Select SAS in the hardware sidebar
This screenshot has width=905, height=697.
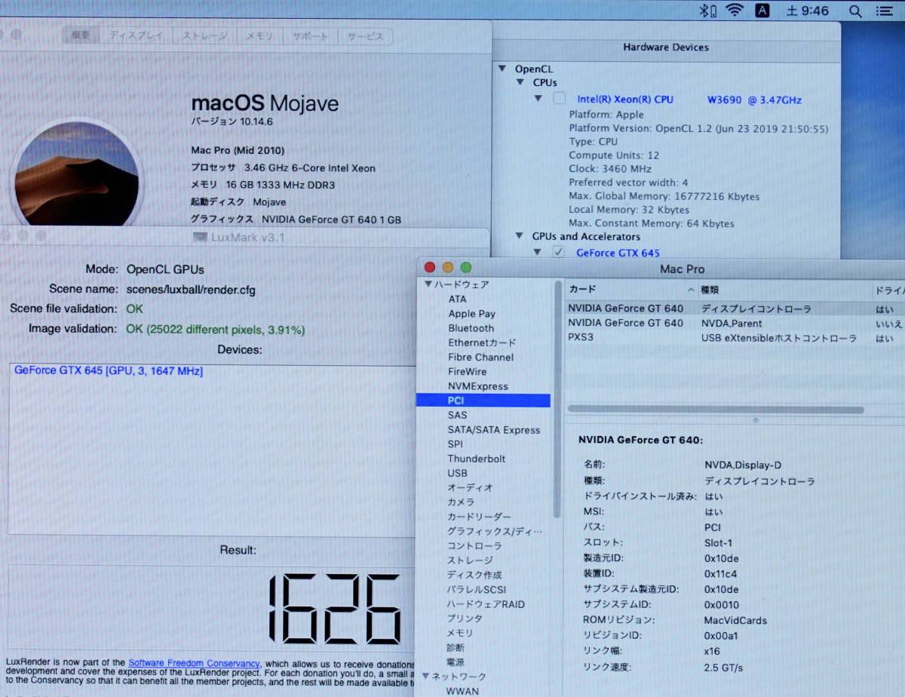pyautogui.click(x=457, y=415)
